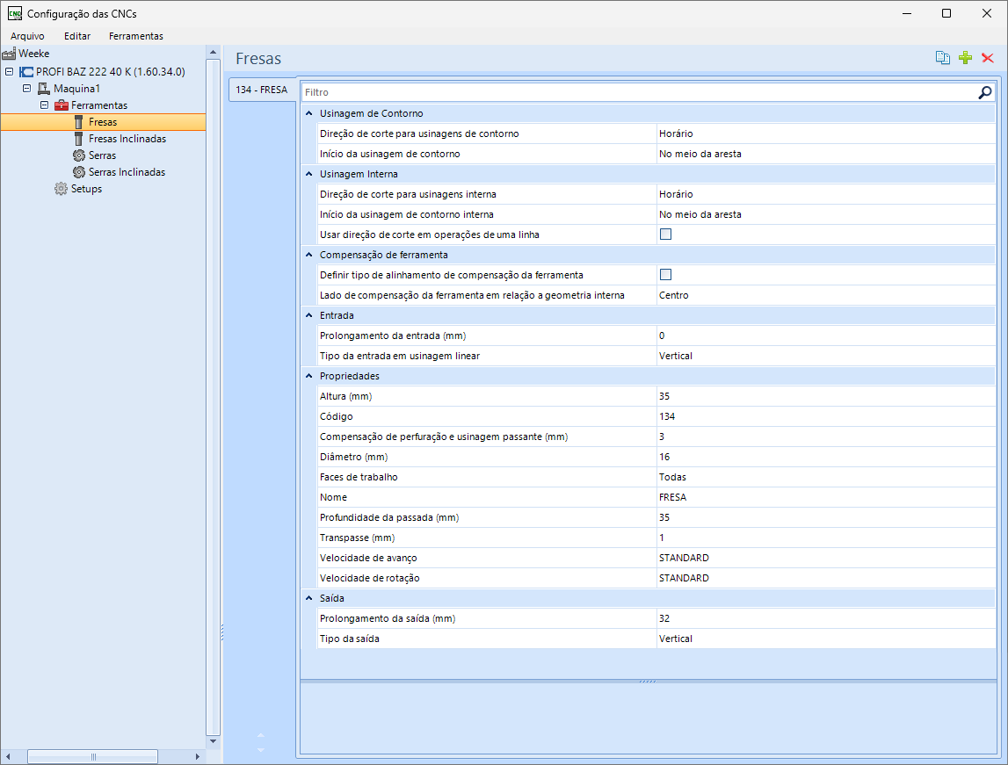This screenshot has width=1008, height=765.
Task: Click 'Velocidade de avanço' value STANDARD
Action: coord(826,559)
